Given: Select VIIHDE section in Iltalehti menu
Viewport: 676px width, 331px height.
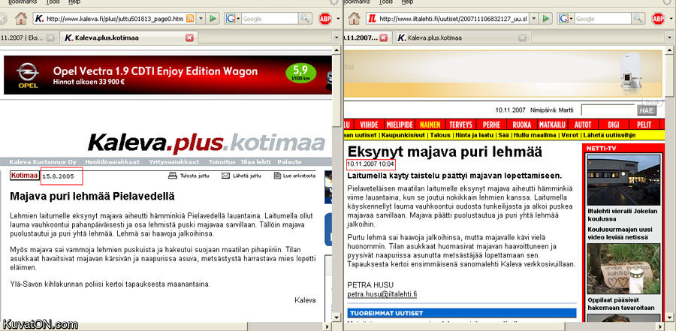Looking at the screenshot, I should [369, 125].
